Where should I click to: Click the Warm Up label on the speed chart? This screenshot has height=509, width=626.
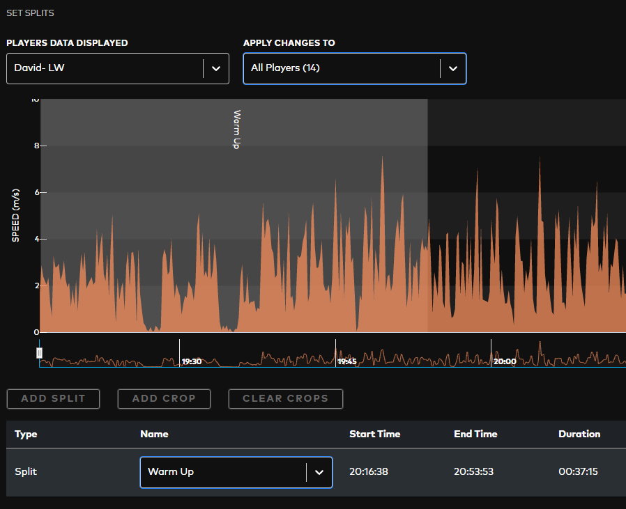pos(237,130)
